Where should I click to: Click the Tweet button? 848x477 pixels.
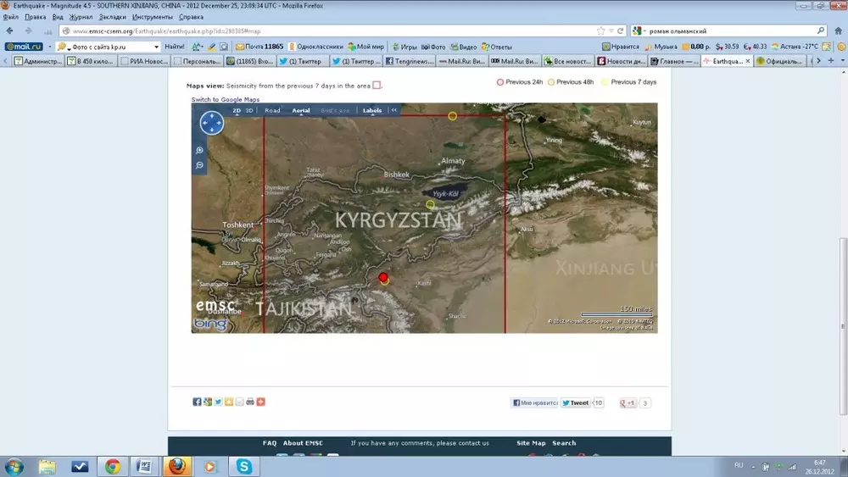pos(575,403)
